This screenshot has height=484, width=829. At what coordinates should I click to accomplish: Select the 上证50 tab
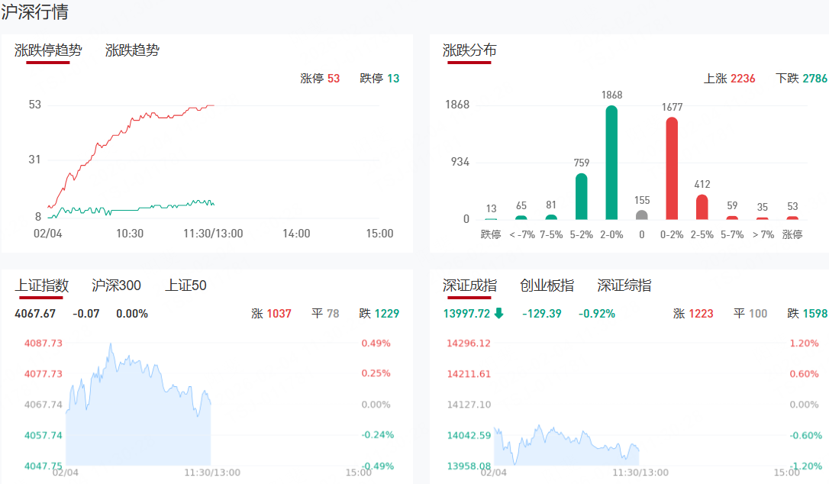point(185,286)
